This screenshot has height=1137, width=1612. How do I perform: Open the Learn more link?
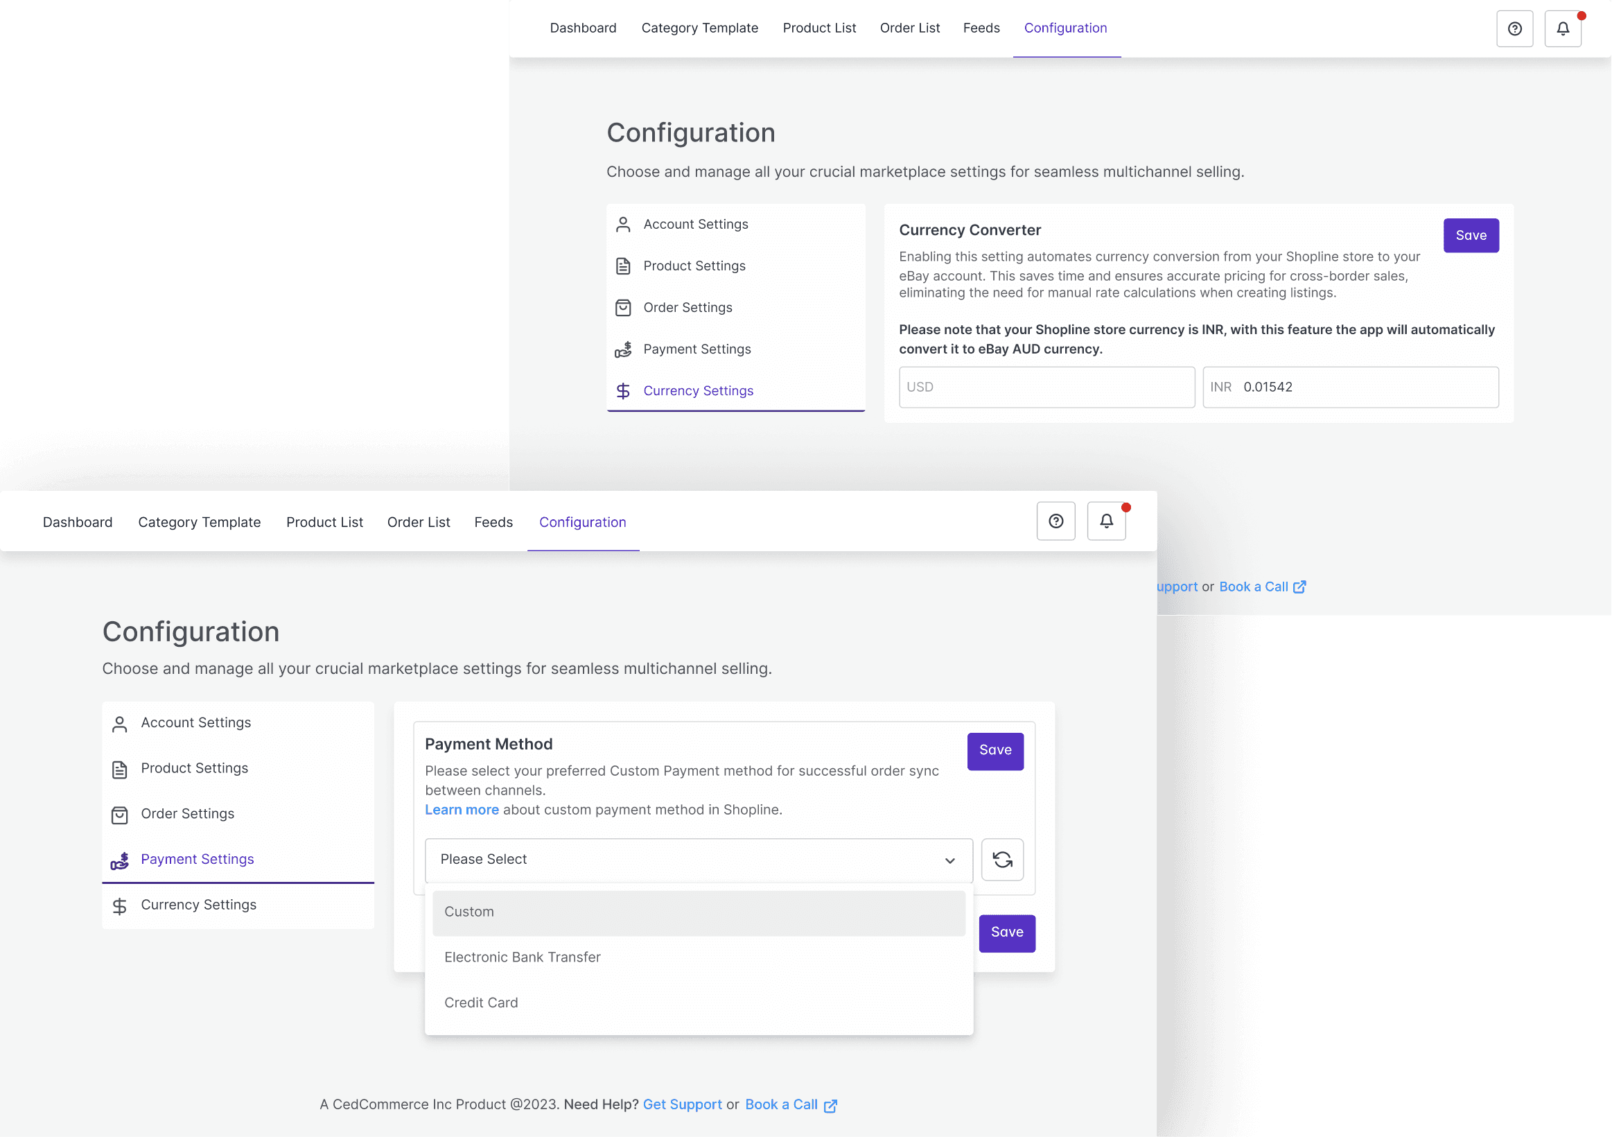462,810
